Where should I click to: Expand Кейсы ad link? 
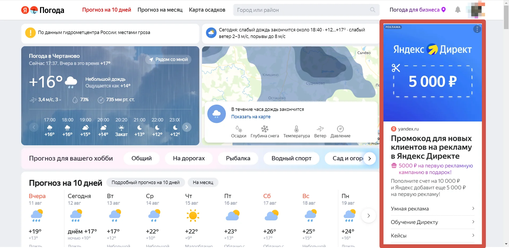coord(432,236)
